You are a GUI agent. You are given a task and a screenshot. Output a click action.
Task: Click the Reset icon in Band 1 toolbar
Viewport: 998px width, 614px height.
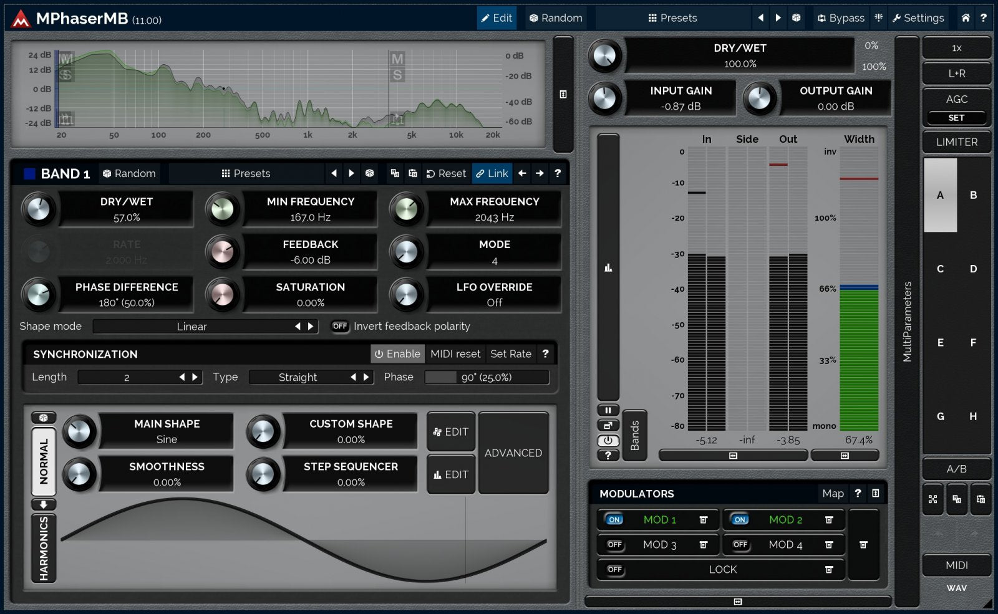(445, 174)
